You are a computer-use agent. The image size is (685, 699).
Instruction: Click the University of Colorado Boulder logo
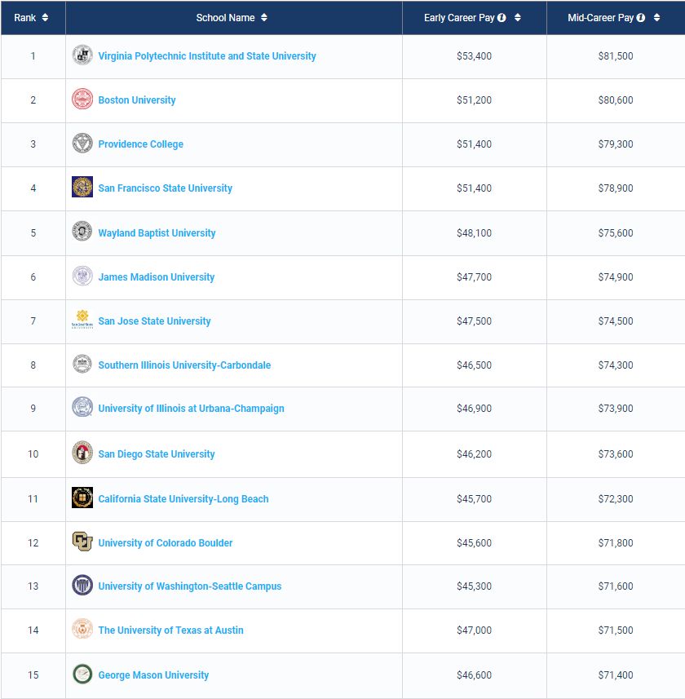pyautogui.click(x=82, y=542)
